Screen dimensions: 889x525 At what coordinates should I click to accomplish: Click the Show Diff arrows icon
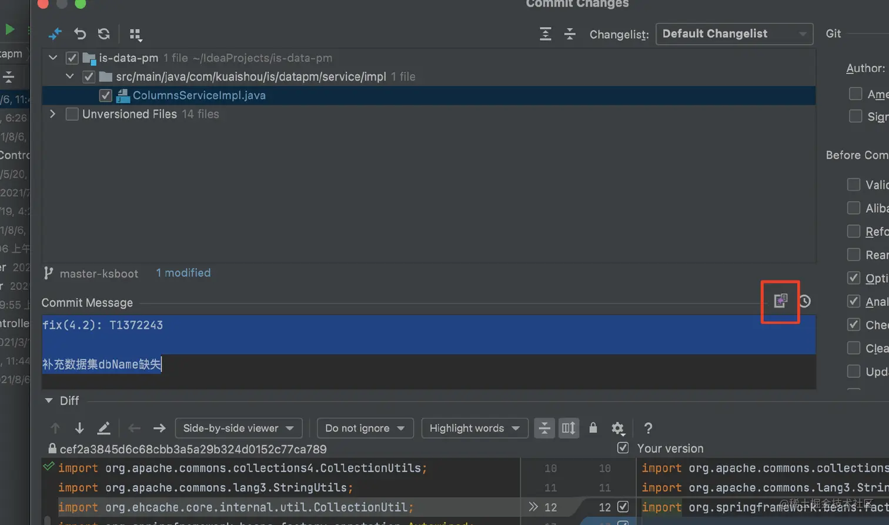[55, 34]
